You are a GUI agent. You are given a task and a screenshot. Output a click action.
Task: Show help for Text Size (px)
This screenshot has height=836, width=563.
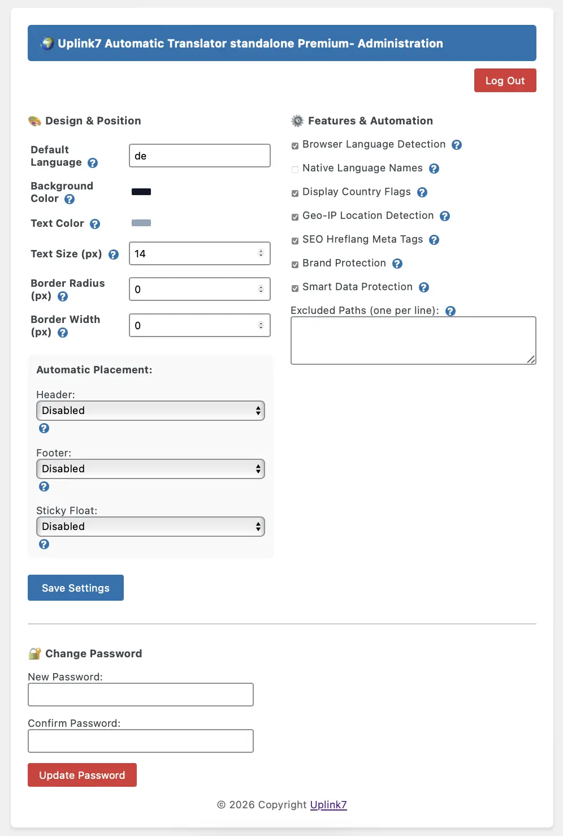(114, 255)
